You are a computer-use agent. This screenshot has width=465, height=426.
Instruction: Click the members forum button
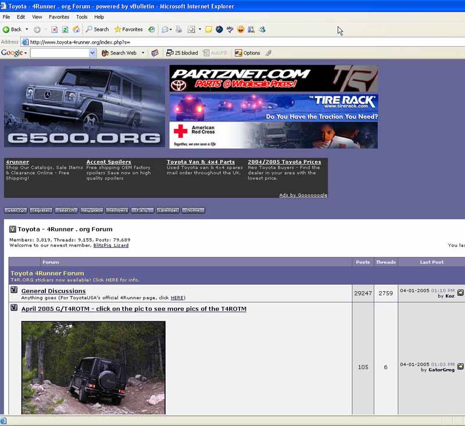pos(117,210)
